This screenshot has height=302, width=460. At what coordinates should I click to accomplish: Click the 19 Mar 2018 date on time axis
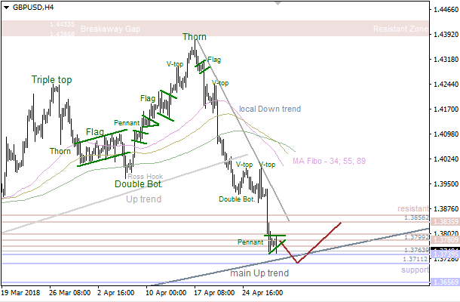click(x=21, y=291)
